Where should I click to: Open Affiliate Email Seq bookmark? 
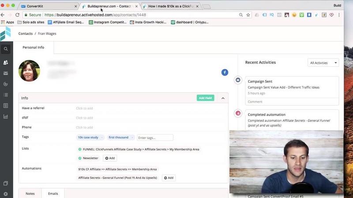[x=66, y=22]
